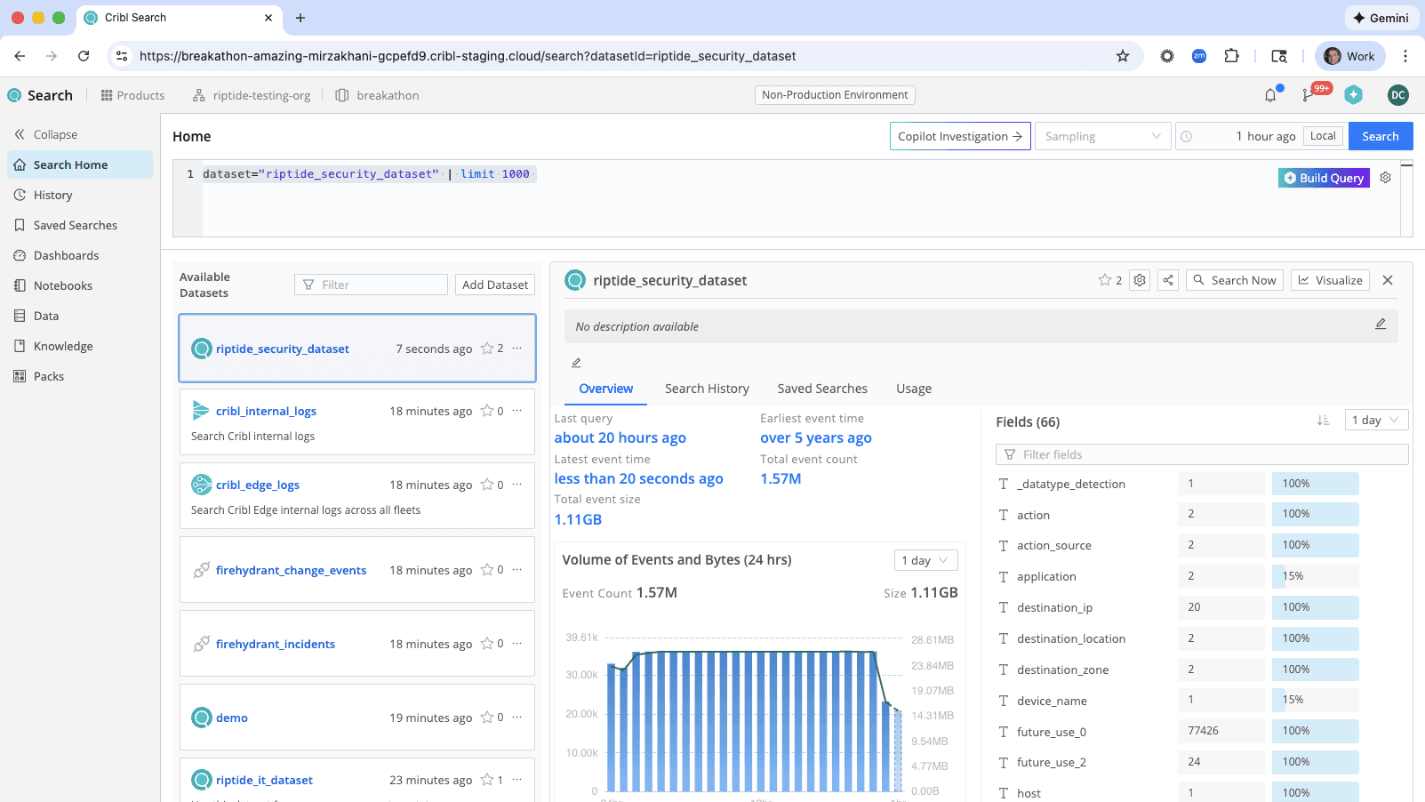Click the Filter fields input box
1425x802 pixels.
pos(1201,454)
